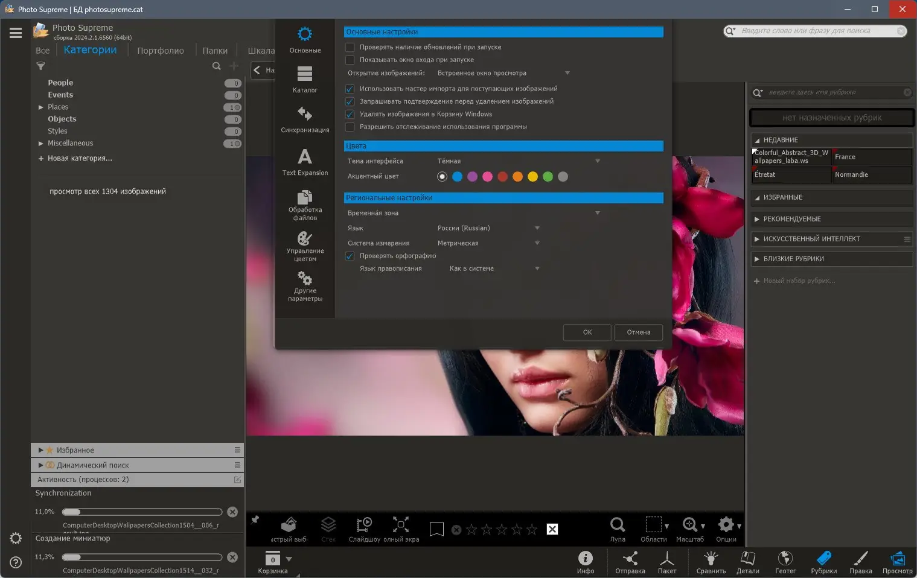Switch to the Папки tab
This screenshot has height=578, width=917.
click(x=215, y=51)
